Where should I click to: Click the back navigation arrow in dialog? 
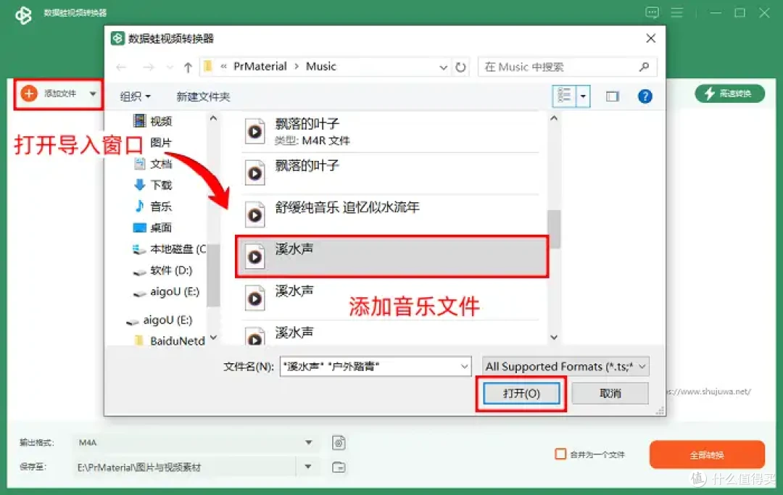coord(121,67)
